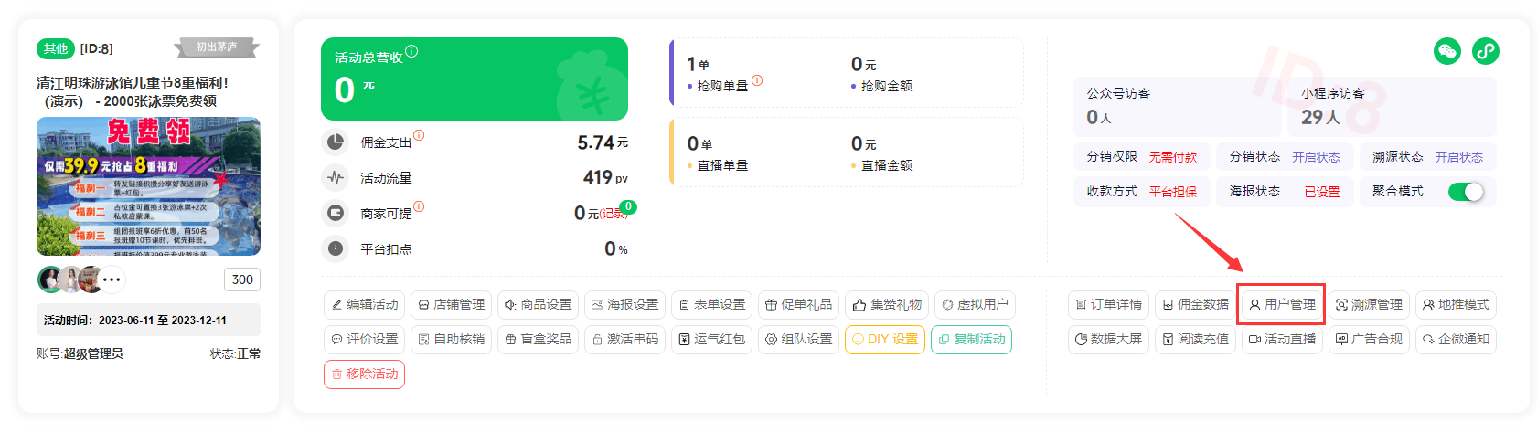Click the green WeChat icon
This screenshot has width=1537, height=432.
point(1446,51)
